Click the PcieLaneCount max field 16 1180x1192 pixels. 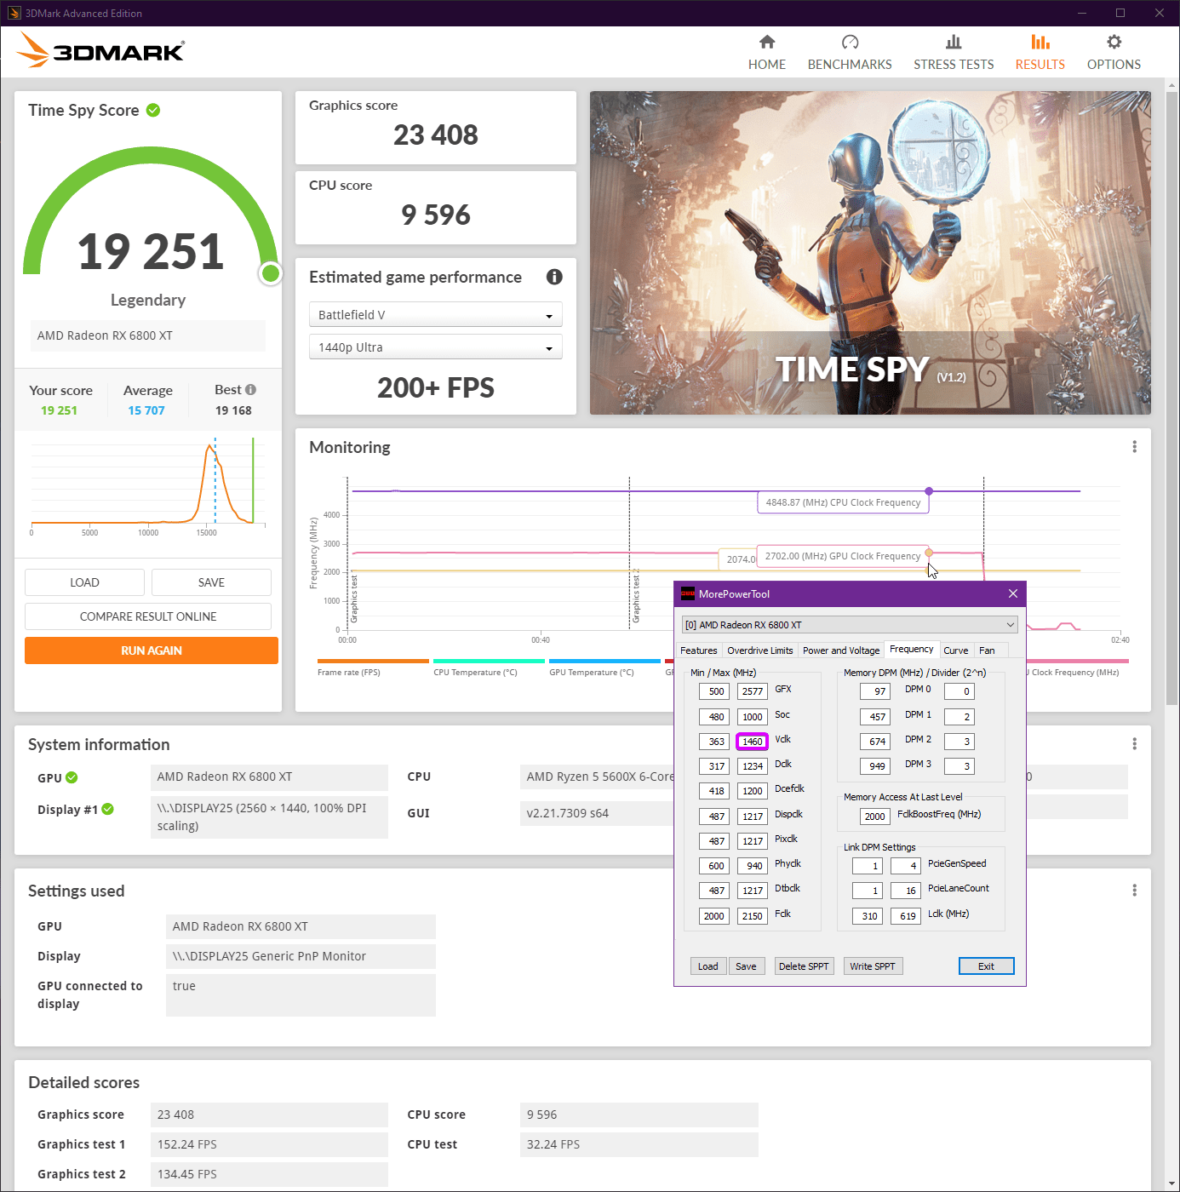coord(906,891)
